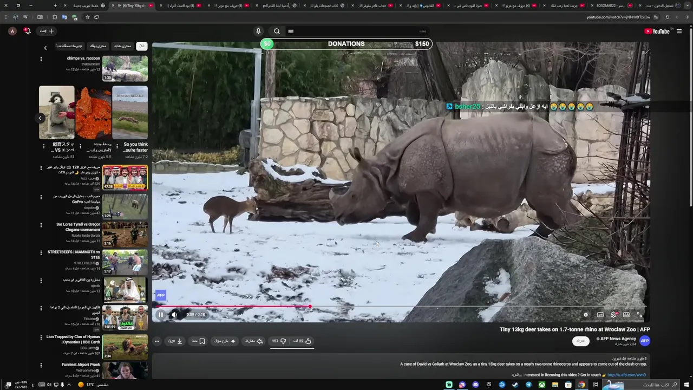Save video to a playlist
The height and width of the screenshot is (390, 693).
(x=198, y=341)
